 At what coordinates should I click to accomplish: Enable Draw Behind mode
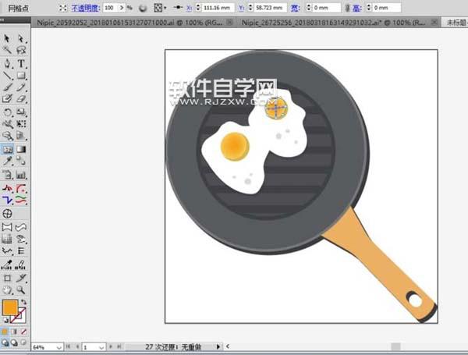[x=14, y=343]
